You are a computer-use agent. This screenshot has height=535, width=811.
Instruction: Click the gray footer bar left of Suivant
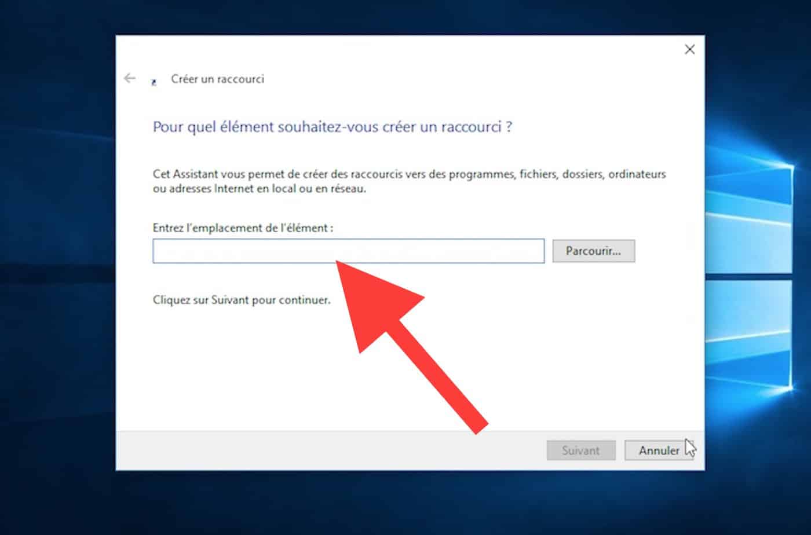(330, 450)
